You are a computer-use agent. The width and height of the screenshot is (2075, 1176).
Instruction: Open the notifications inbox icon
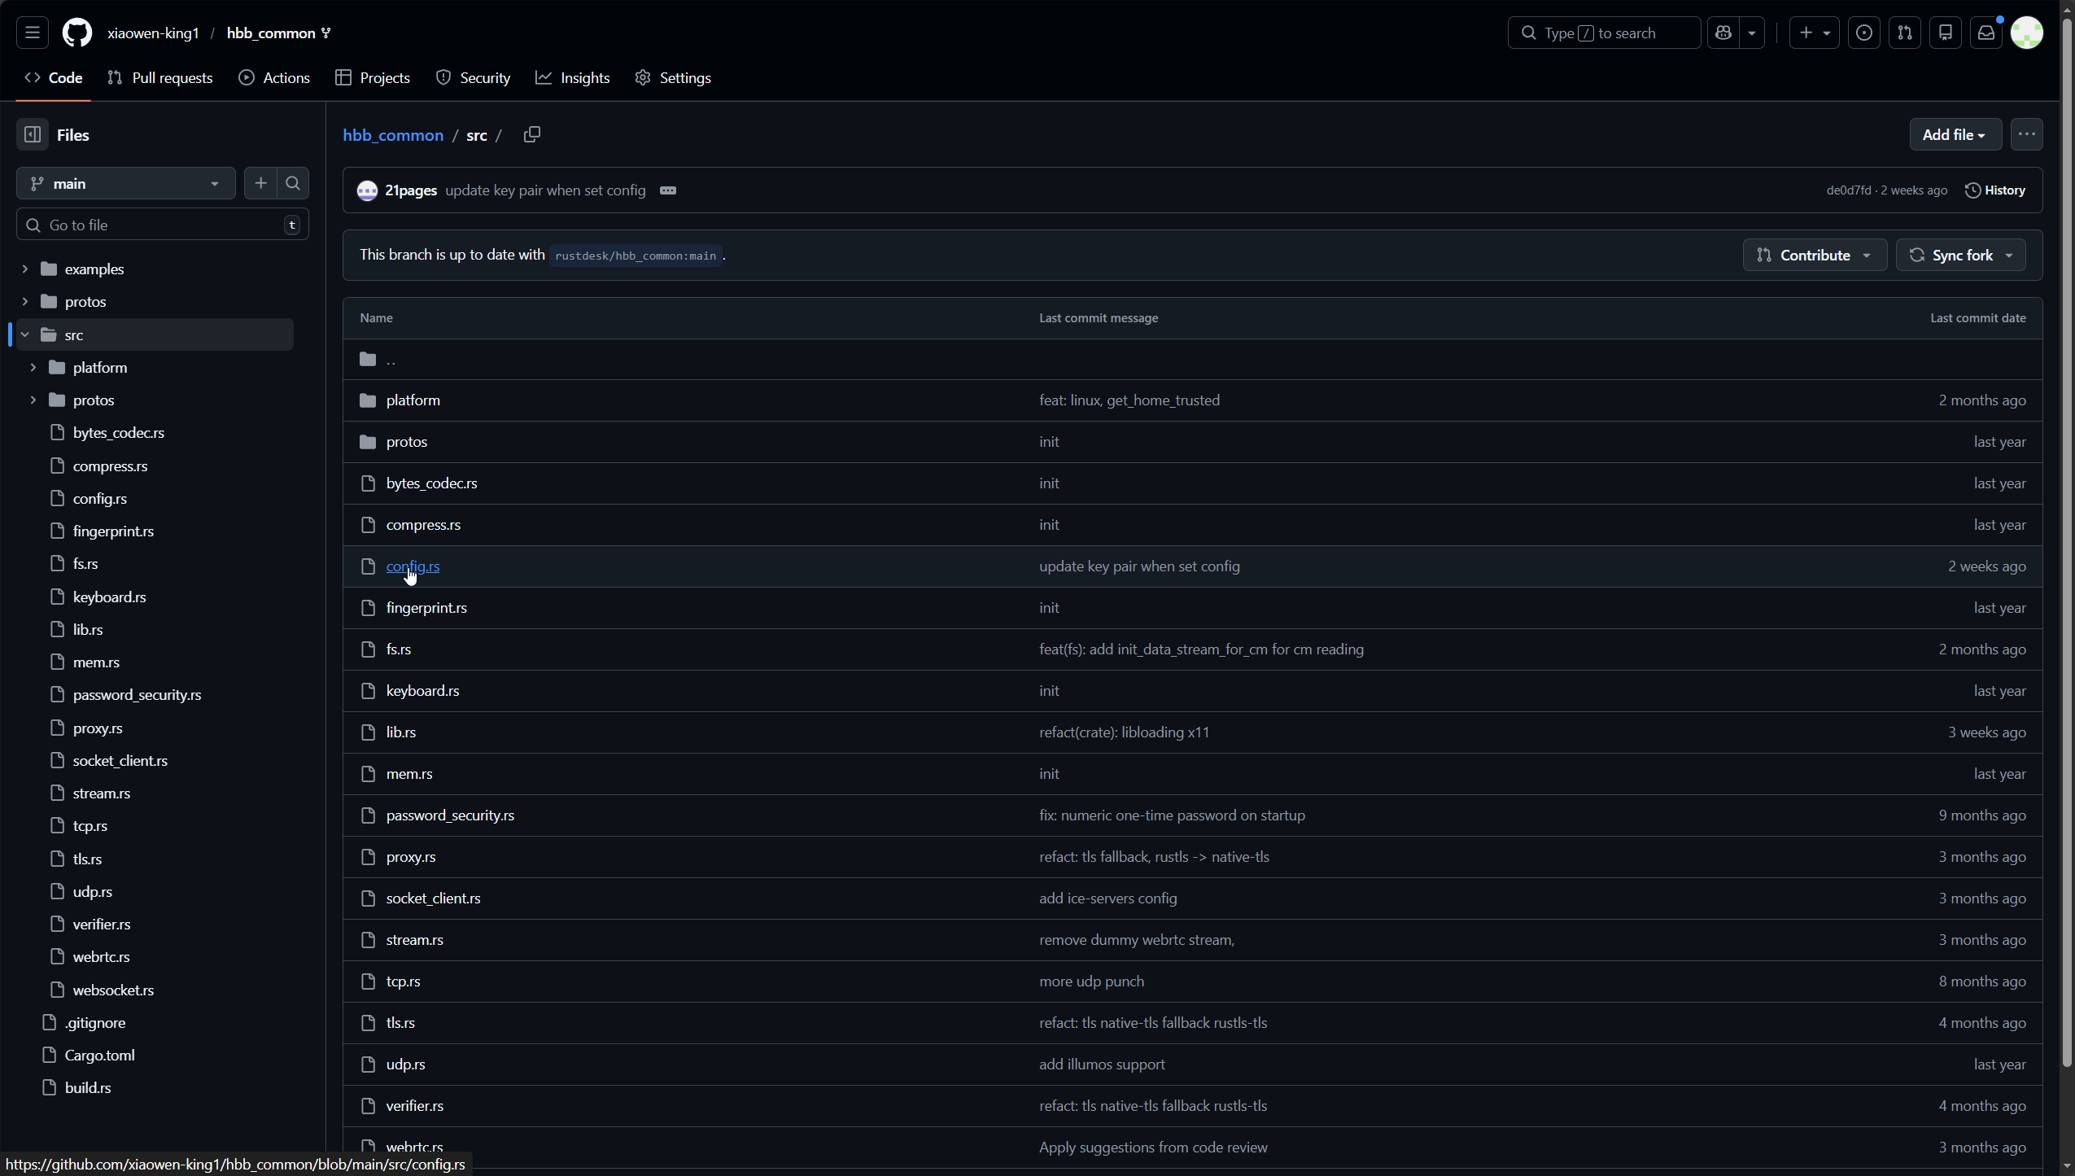pos(1985,33)
